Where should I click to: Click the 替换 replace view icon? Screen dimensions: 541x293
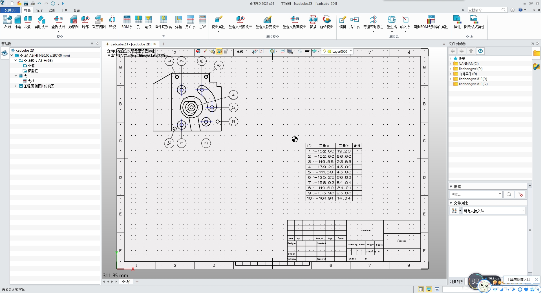coord(313,22)
